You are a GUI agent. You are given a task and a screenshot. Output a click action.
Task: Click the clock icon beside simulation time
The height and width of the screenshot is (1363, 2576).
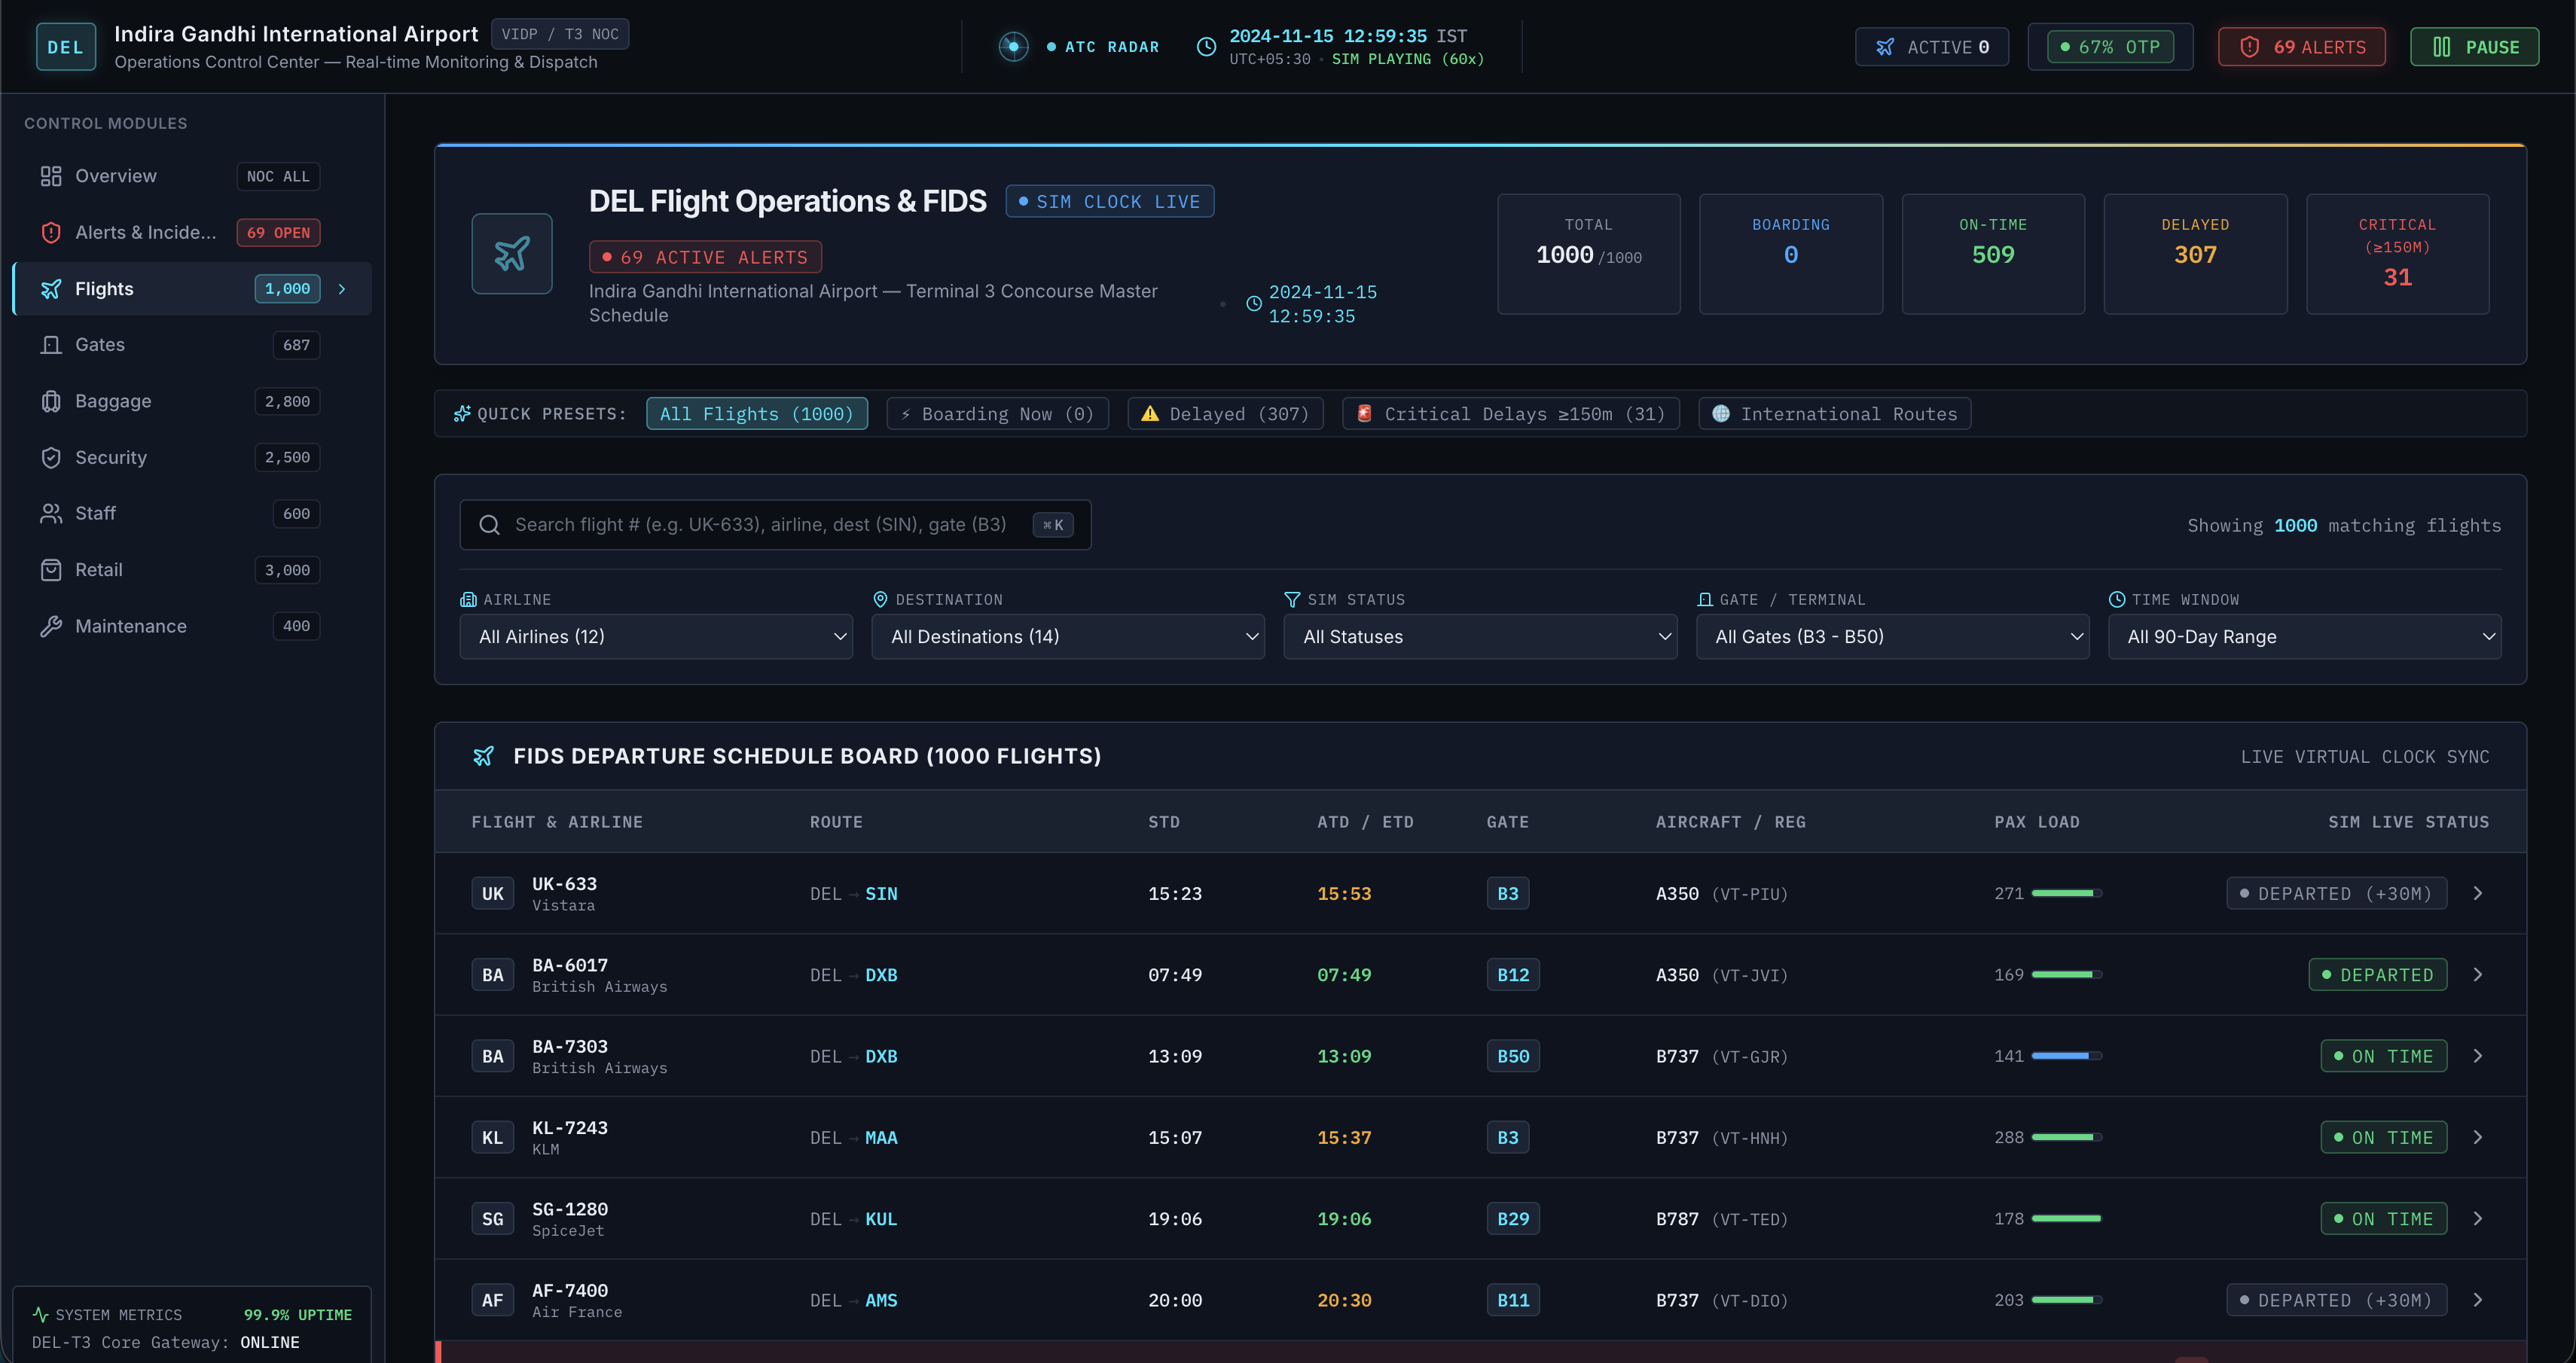click(1207, 47)
